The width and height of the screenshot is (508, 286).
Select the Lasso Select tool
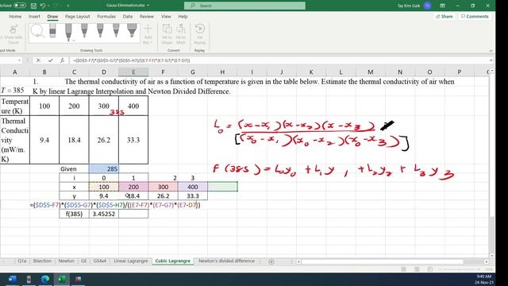37,32
